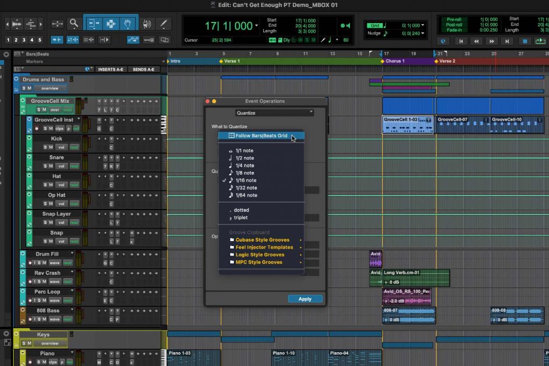
Task: Click the Verse 2 marker
Action: (447, 61)
